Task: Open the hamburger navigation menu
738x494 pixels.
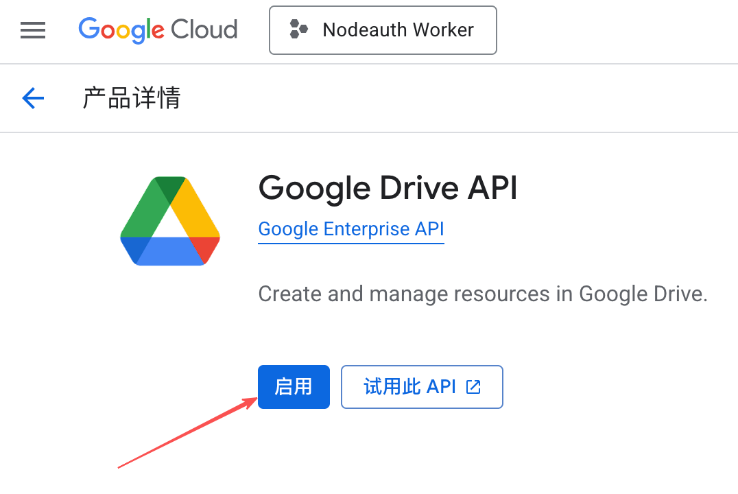Action: click(33, 30)
